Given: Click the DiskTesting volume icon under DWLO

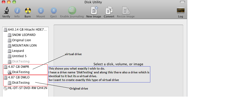Looking at the screenshot, I should (10, 83).
